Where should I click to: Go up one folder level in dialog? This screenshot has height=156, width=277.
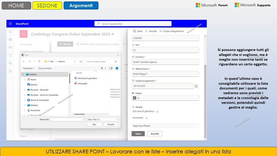39,61
